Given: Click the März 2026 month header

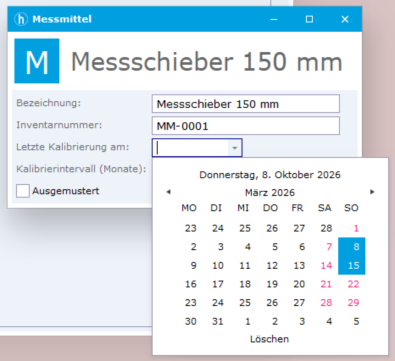Looking at the screenshot, I should [x=270, y=193].
